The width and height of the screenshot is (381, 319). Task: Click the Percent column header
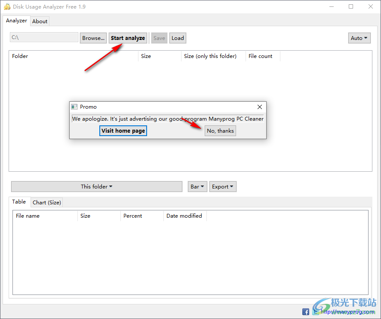(142, 216)
